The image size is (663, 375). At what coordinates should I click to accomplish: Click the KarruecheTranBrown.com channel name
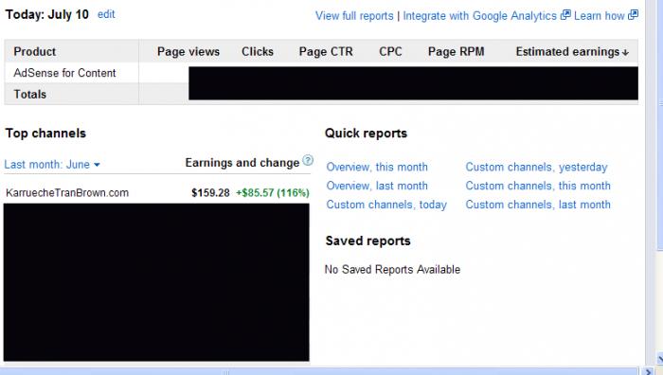click(67, 193)
